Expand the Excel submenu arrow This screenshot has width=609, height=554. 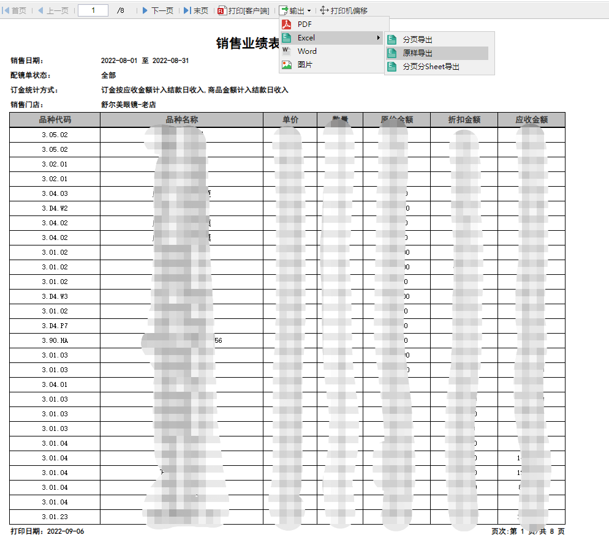coord(378,37)
